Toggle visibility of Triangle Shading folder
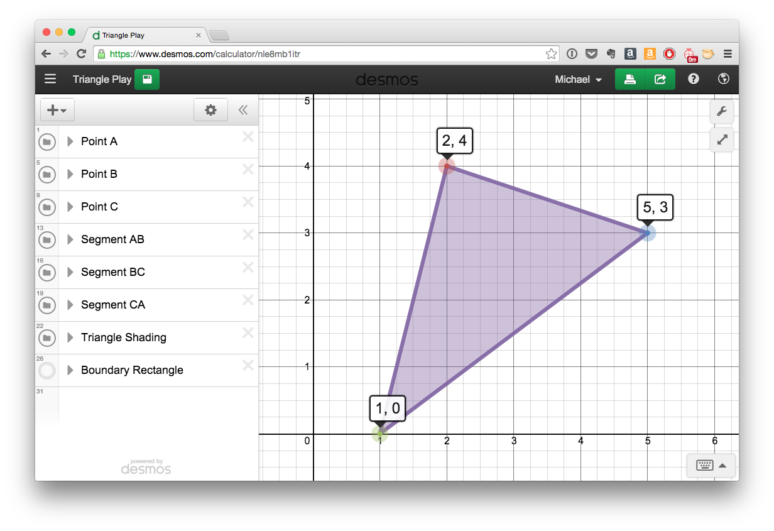The height and width of the screenshot is (531, 774). [46, 338]
